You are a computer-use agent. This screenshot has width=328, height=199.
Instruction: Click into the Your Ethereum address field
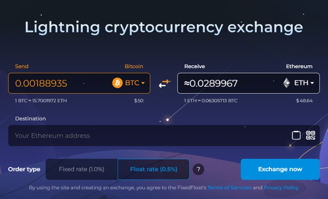click(149, 136)
